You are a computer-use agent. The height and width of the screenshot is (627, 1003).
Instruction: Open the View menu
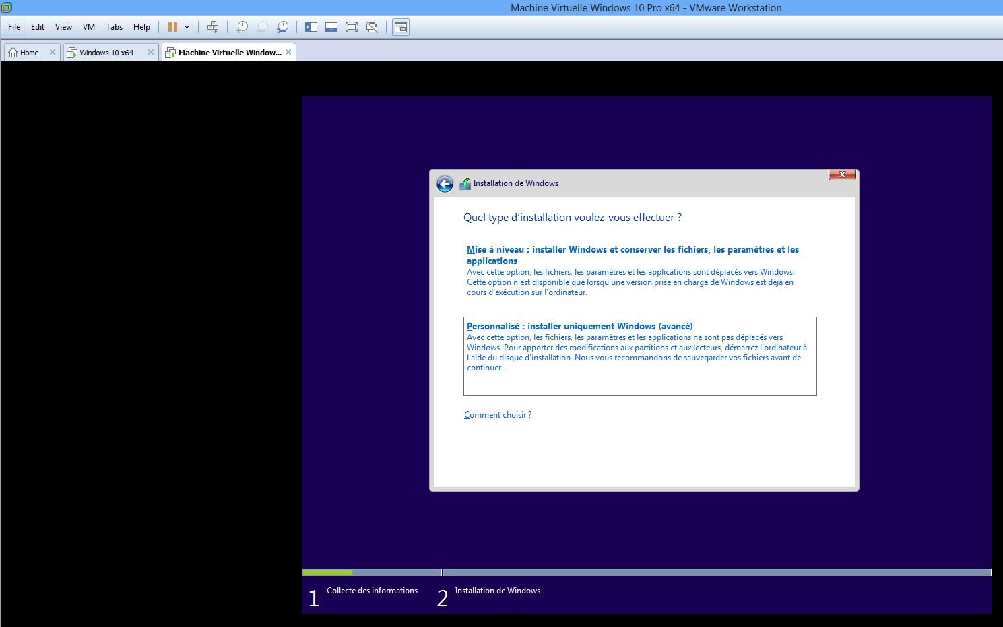click(63, 27)
